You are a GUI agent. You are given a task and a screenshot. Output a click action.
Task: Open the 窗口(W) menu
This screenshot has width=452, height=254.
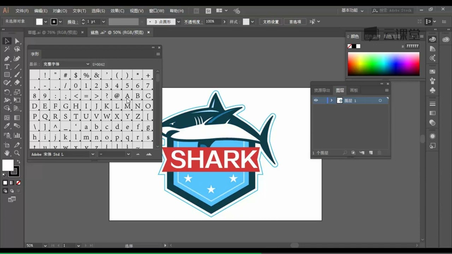tap(156, 11)
